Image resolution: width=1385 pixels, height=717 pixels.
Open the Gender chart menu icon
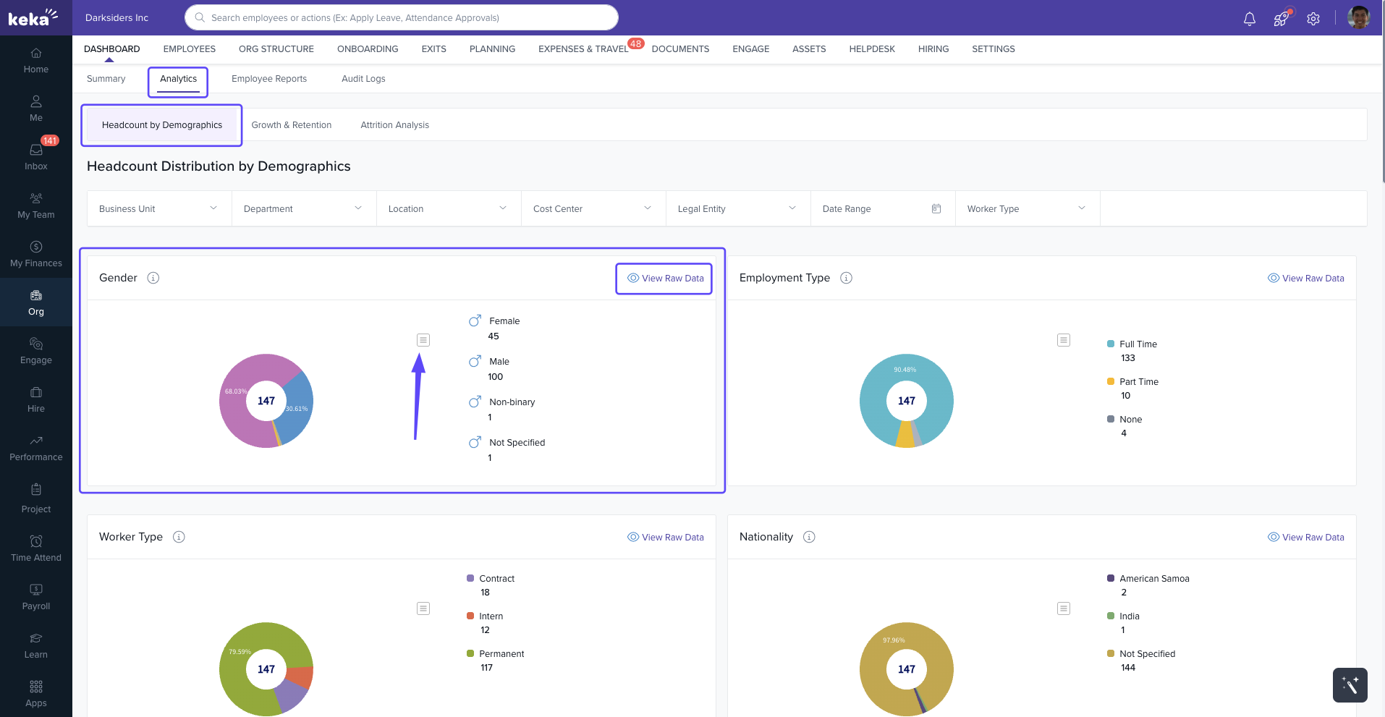tap(423, 340)
